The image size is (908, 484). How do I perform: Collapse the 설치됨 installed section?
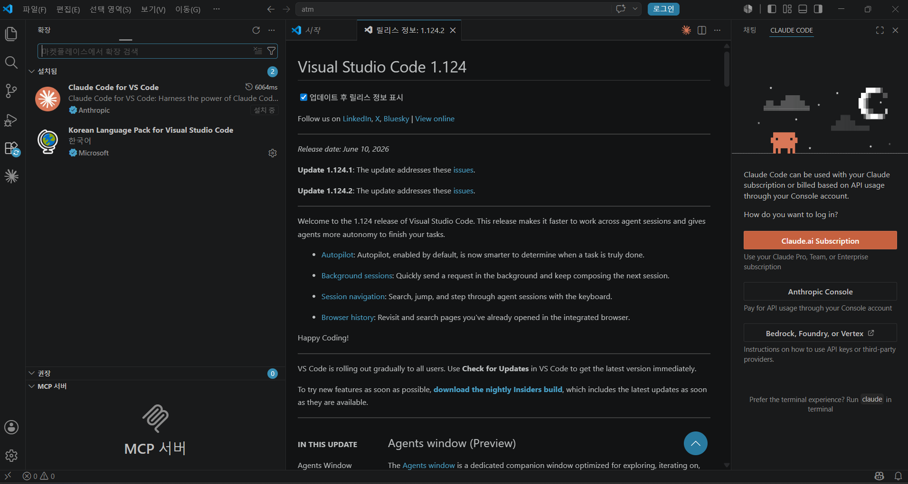(32, 71)
